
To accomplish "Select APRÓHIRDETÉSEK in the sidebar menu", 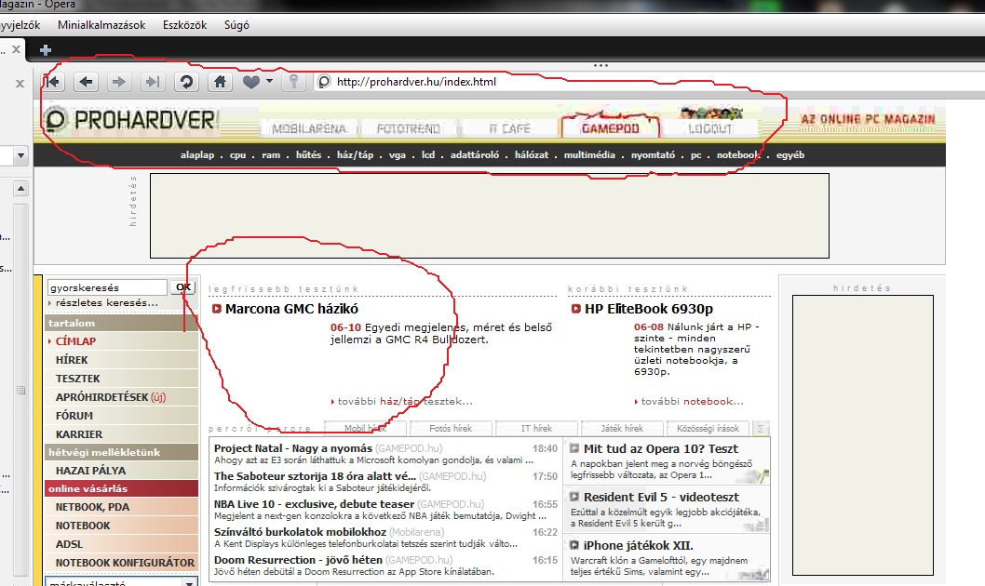I will (x=122, y=397).
